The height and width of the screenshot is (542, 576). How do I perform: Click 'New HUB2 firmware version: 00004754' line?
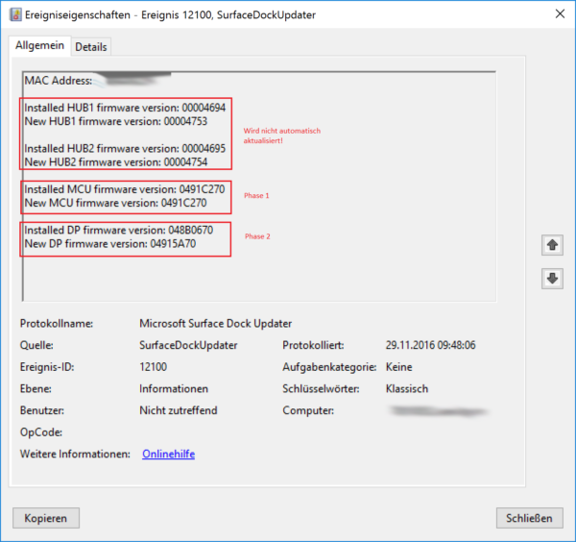pyautogui.click(x=116, y=162)
